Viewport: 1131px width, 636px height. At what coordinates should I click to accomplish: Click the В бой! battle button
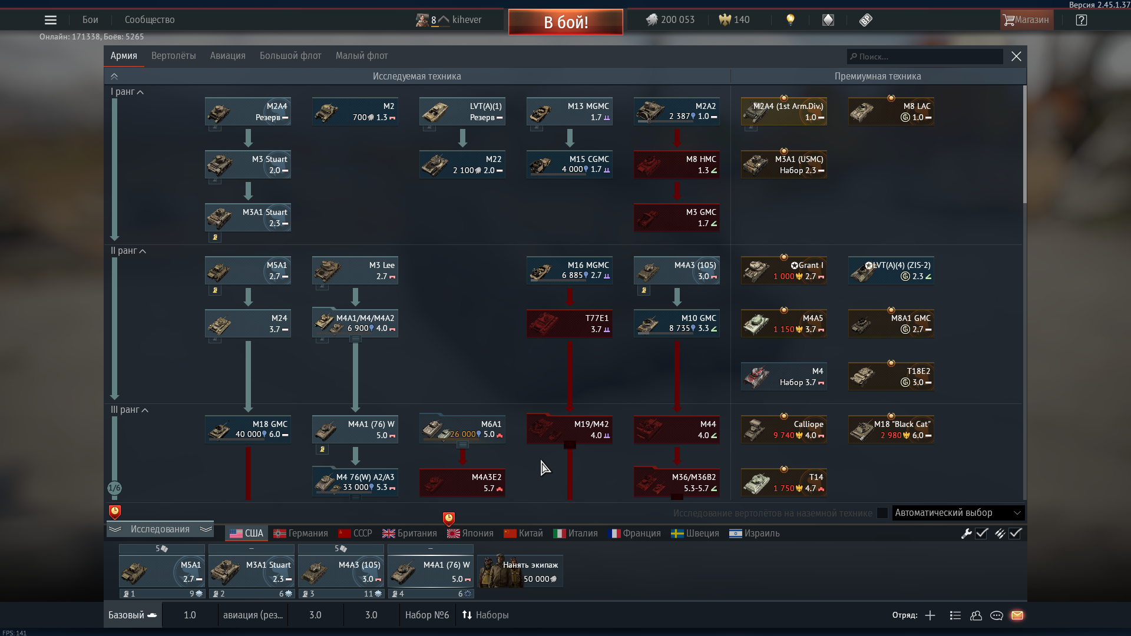pyautogui.click(x=565, y=22)
